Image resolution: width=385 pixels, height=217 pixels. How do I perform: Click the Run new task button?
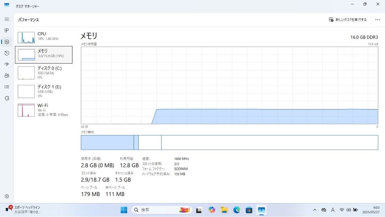pyautogui.click(x=346, y=19)
